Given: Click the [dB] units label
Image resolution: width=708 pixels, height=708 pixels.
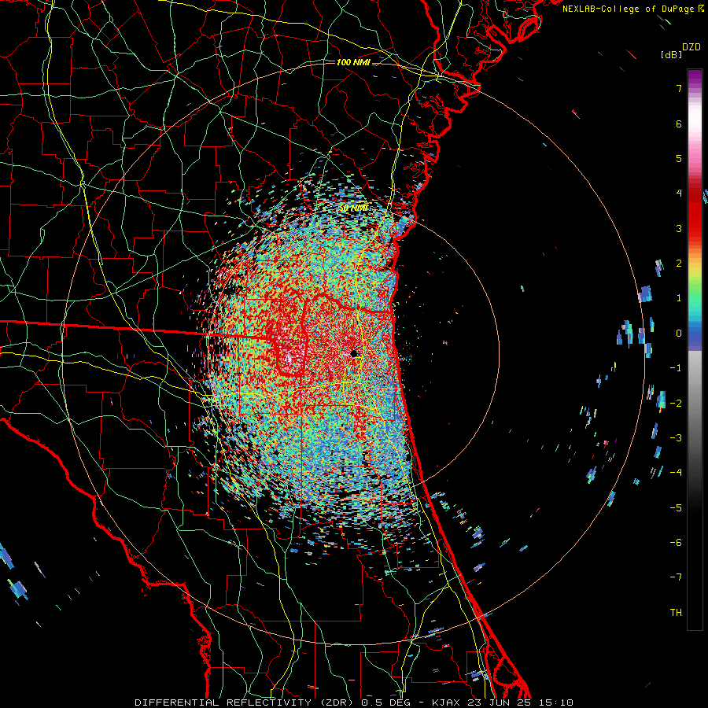Looking at the screenshot, I should [x=671, y=54].
